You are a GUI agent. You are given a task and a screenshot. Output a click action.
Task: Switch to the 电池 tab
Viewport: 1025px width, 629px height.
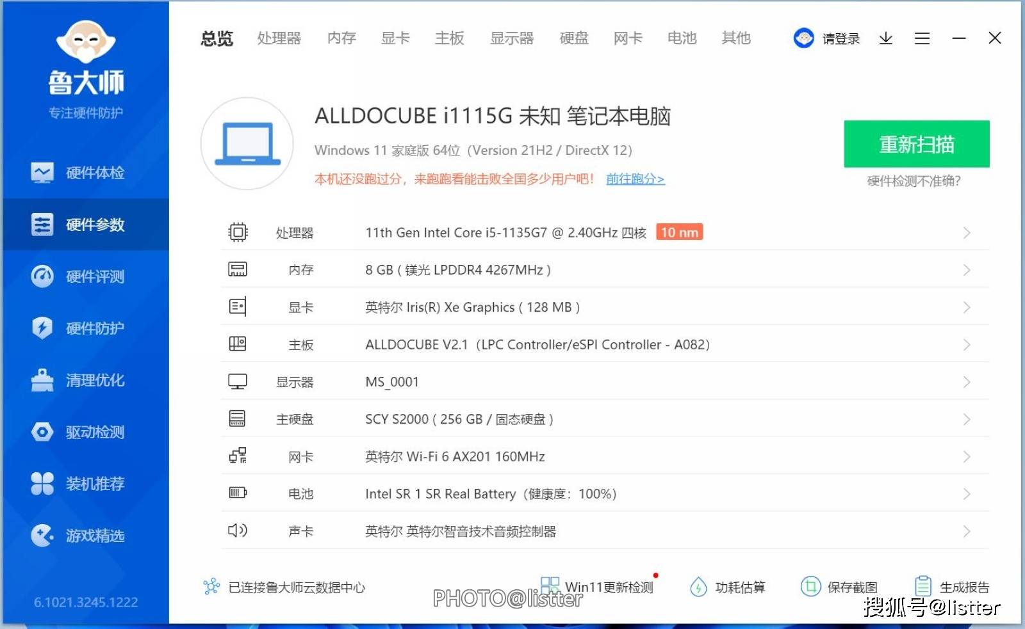point(682,38)
